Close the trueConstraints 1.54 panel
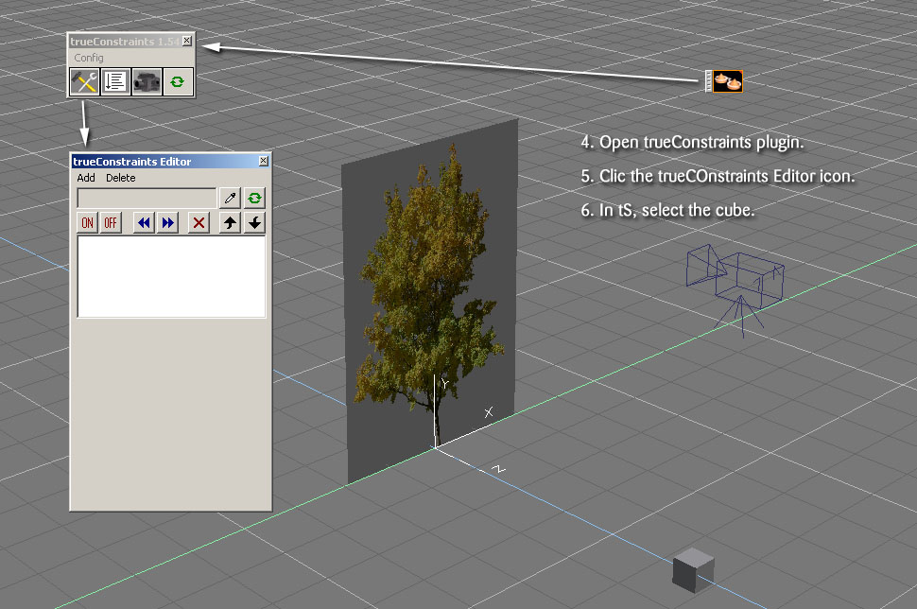Image resolution: width=917 pixels, height=609 pixels. click(x=186, y=41)
